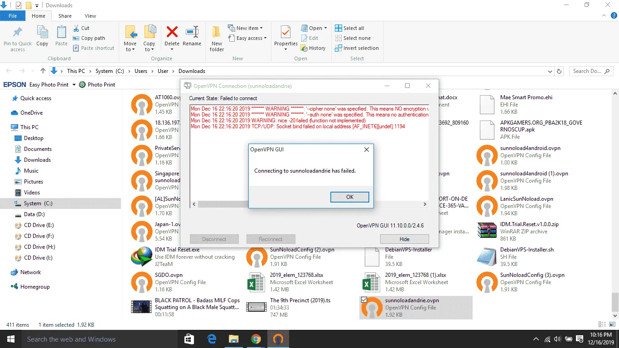619x348 pixels.
Task: Click the Rename icon
Action: pyautogui.click(x=192, y=32)
